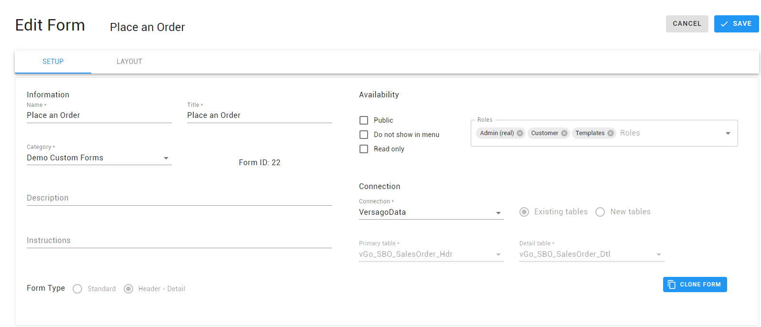Click the Save checkmark icon
The width and height of the screenshot is (761, 327).
coord(724,24)
